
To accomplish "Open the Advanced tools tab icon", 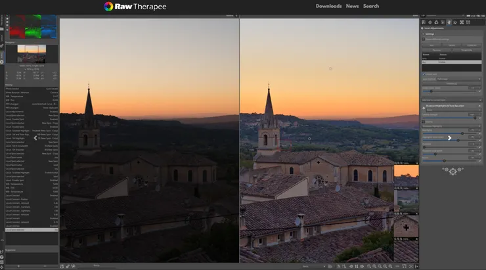I will click(443, 22).
